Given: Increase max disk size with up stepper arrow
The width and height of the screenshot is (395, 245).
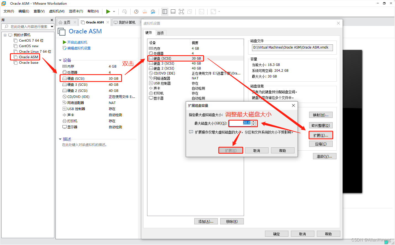Looking at the screenshot, I should pos(253,122).
